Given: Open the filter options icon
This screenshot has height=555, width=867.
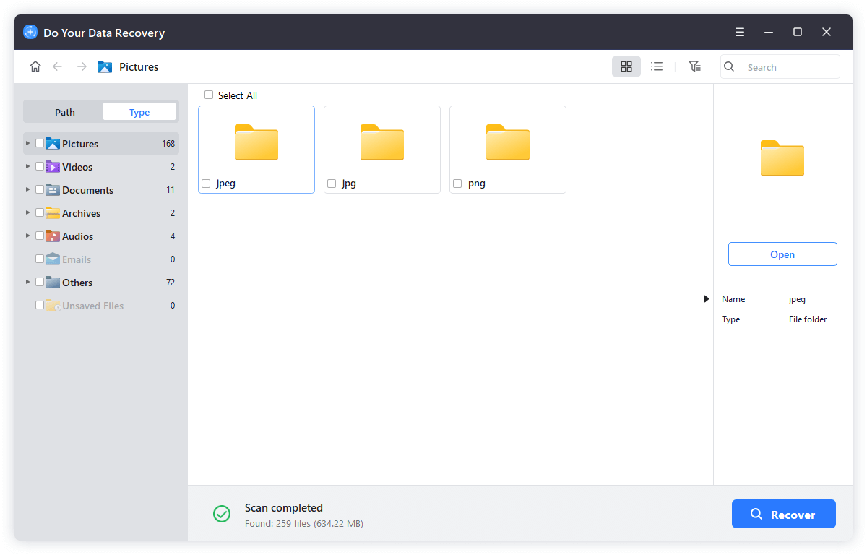Looking at the screenshot, I should point(694,66).
